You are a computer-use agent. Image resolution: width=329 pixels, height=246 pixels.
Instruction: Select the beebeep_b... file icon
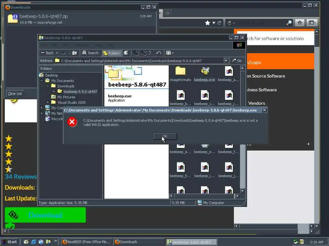tap(181, 95)
